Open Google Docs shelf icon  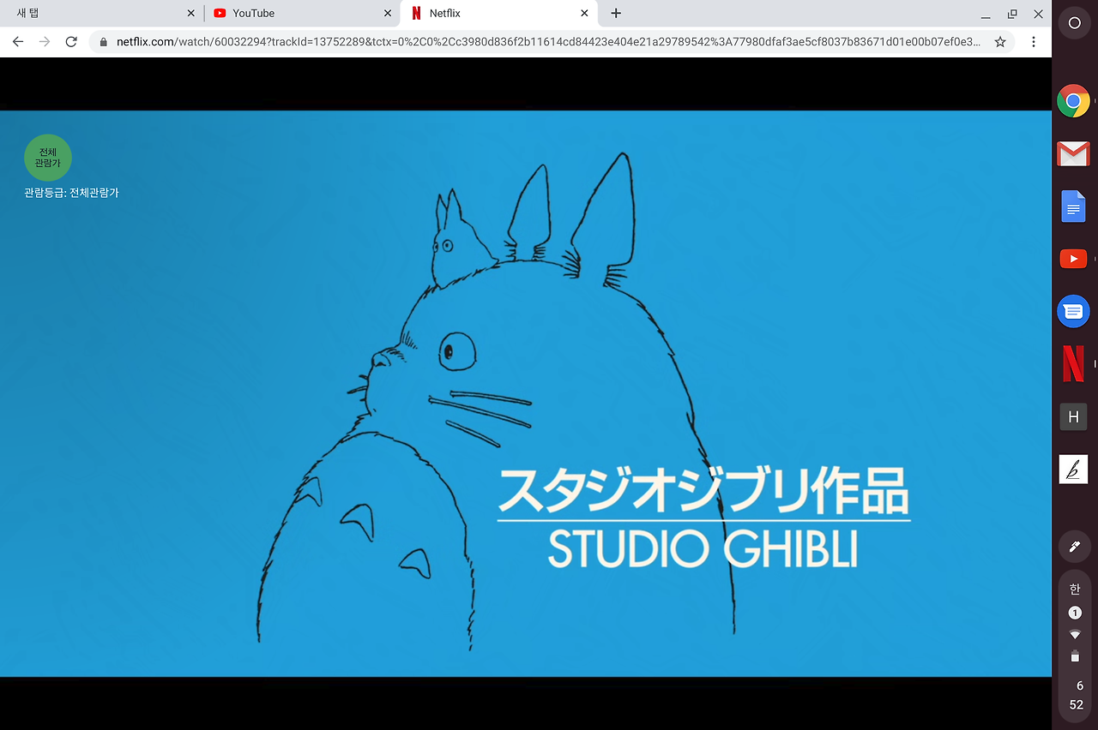1073,206
